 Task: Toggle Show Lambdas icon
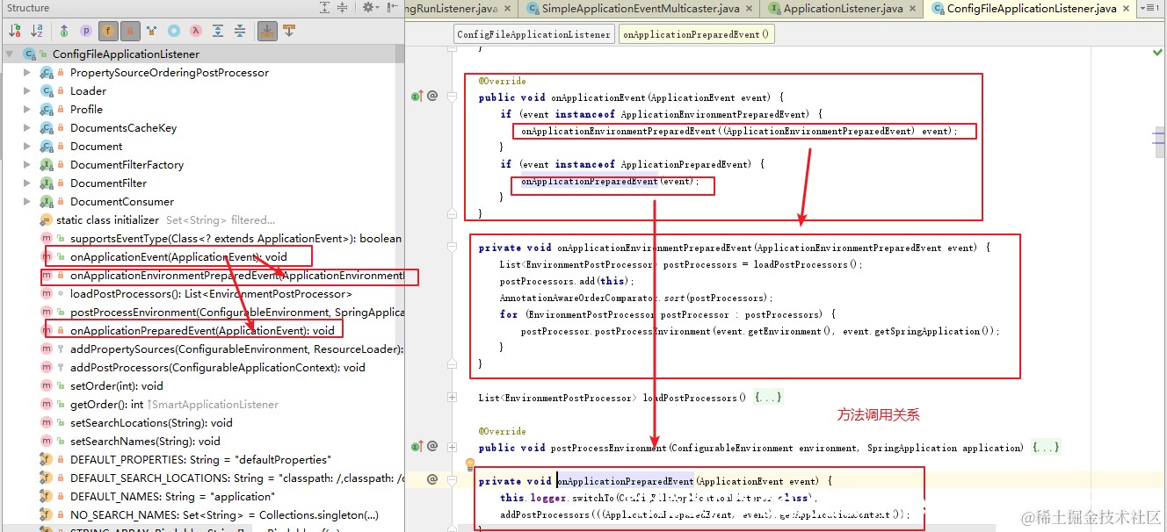point(196,31)
